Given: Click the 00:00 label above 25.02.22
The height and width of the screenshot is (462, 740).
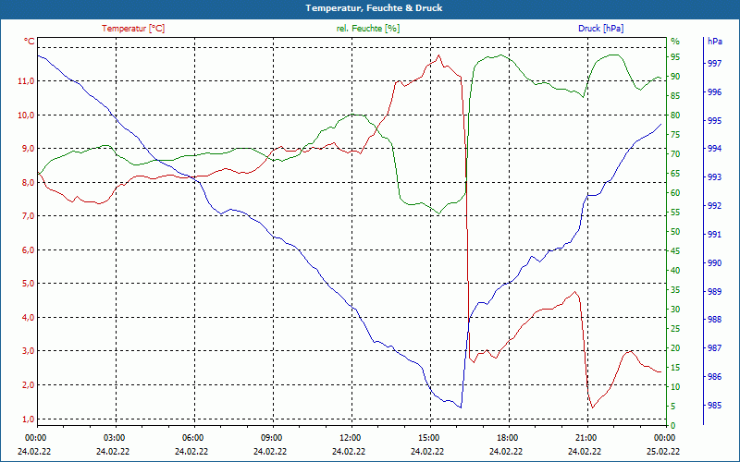Looking at the screenshot, I should pos(663,438).
